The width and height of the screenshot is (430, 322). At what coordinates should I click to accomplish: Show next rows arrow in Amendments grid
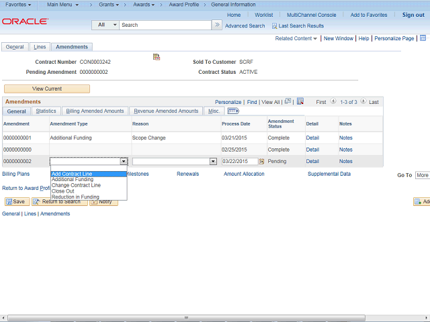pyautogui.click(x=363, y=101)
